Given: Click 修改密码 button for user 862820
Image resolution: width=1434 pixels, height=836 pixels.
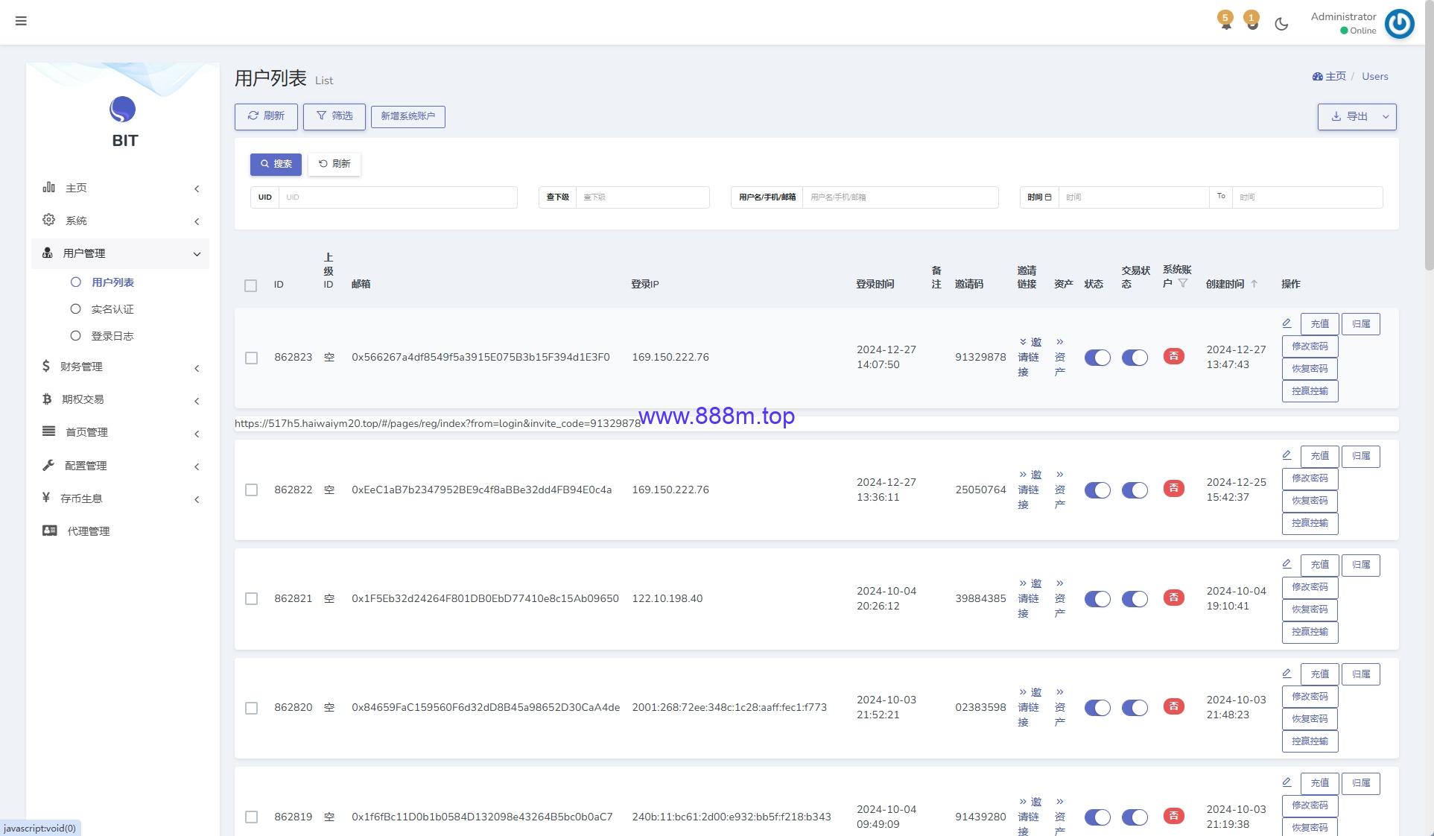Looking at the screenshot, I should tap(1310, 697).
